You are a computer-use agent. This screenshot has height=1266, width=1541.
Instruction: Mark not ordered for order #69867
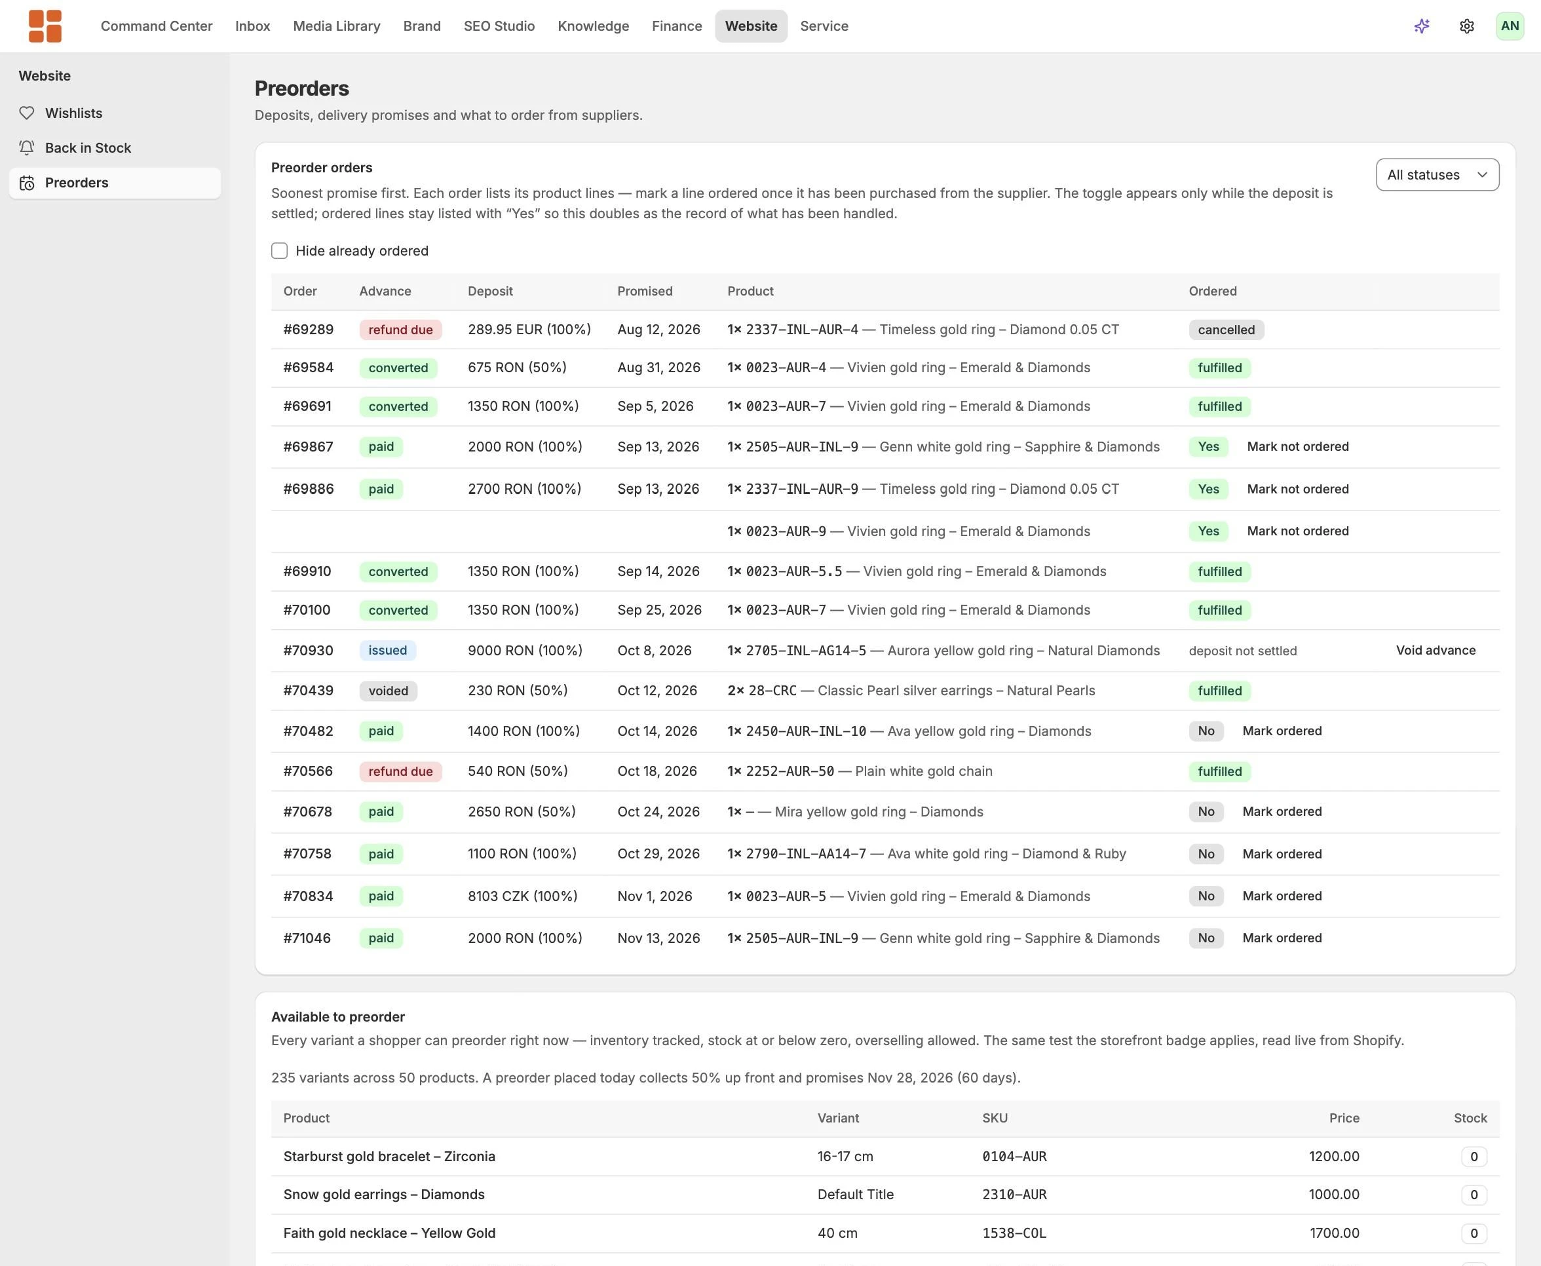[1297, 446]
